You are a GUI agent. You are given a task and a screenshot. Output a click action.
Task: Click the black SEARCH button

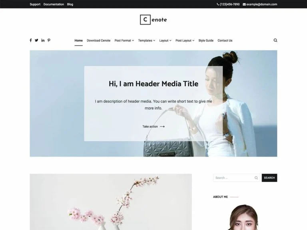269,178
